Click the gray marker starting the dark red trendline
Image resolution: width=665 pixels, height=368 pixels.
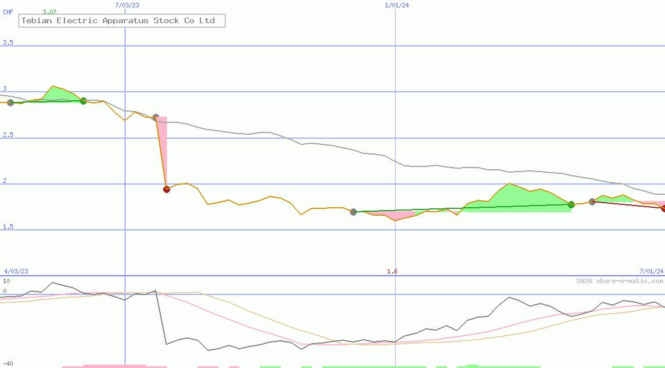tap(592, 202)
